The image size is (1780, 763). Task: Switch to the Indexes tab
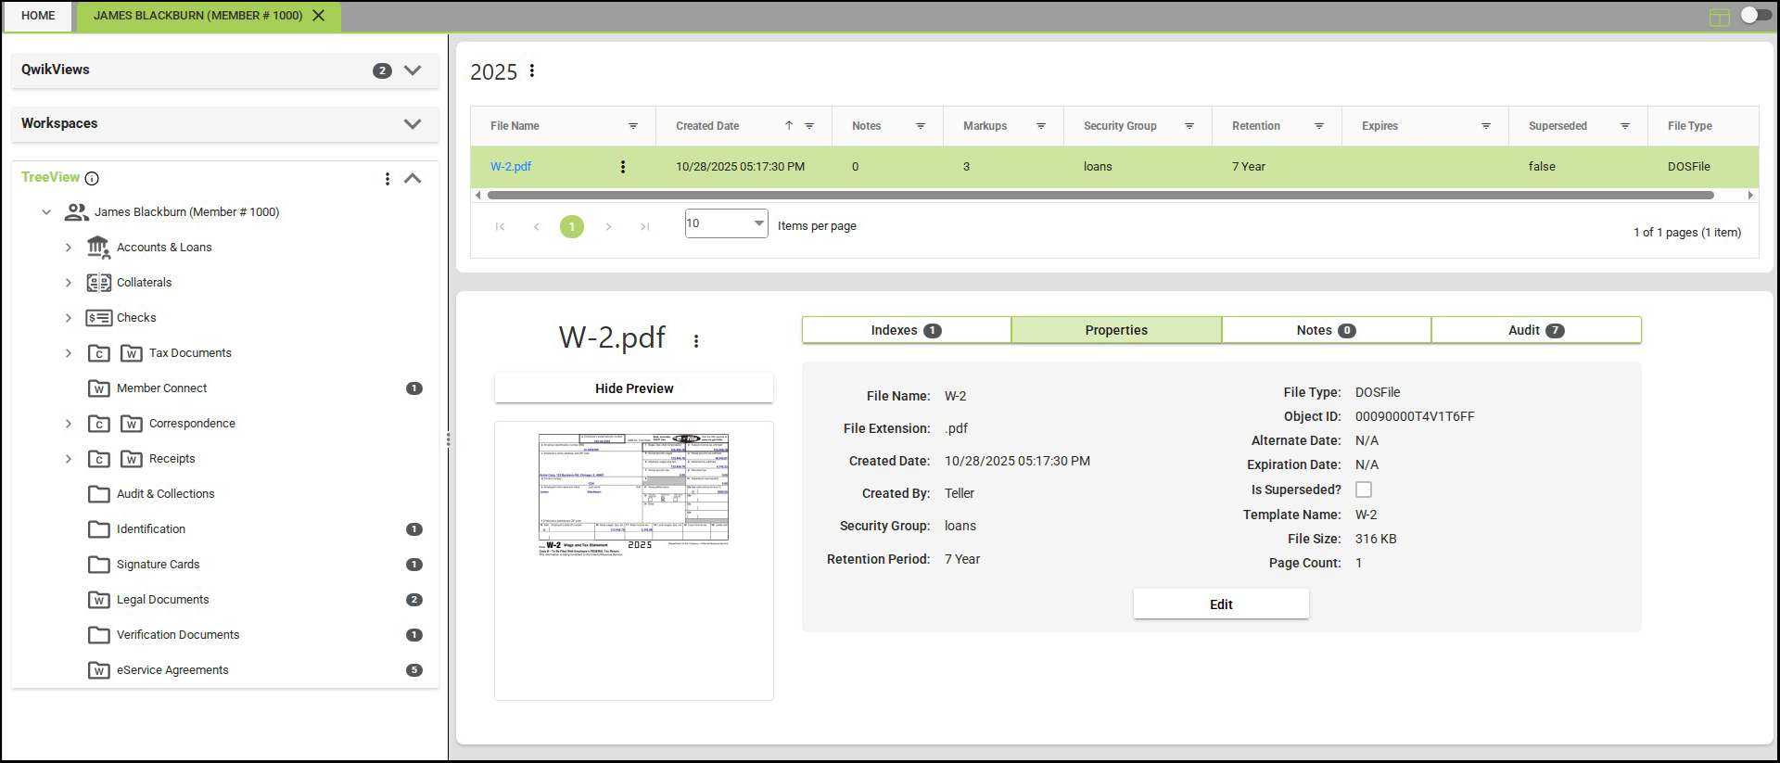point(906,330)
